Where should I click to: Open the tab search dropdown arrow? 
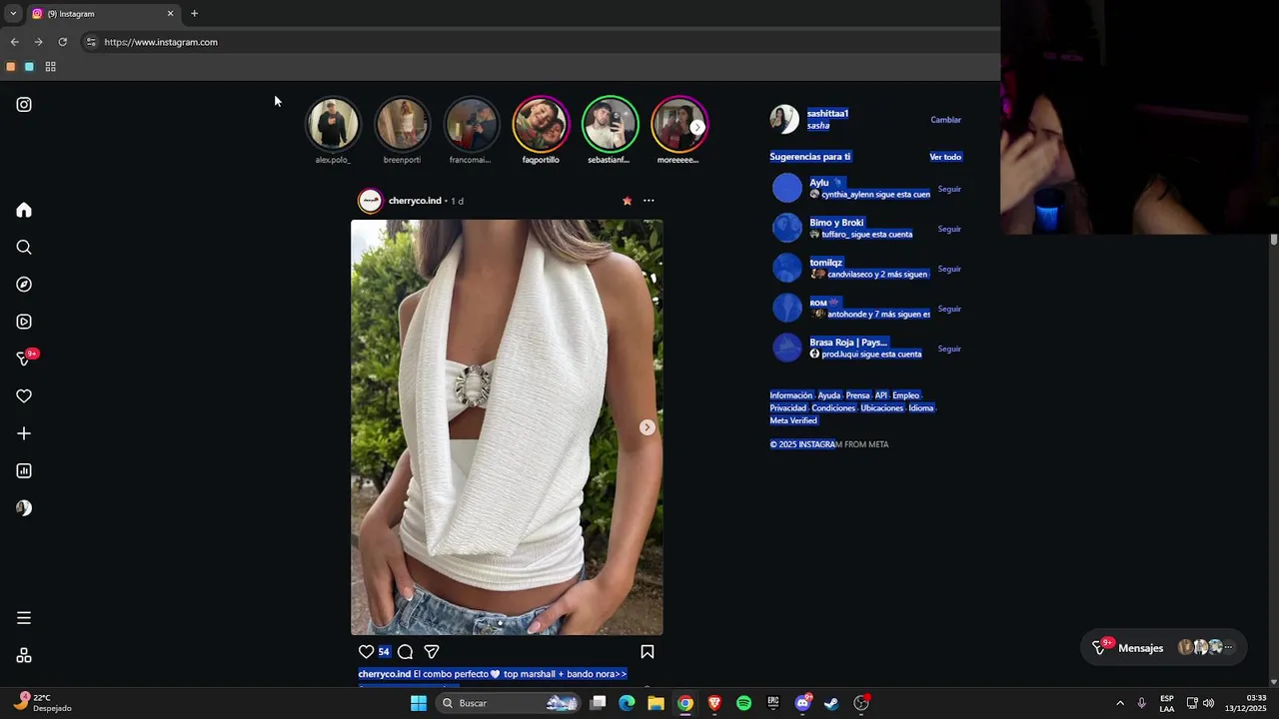point(13,14)
